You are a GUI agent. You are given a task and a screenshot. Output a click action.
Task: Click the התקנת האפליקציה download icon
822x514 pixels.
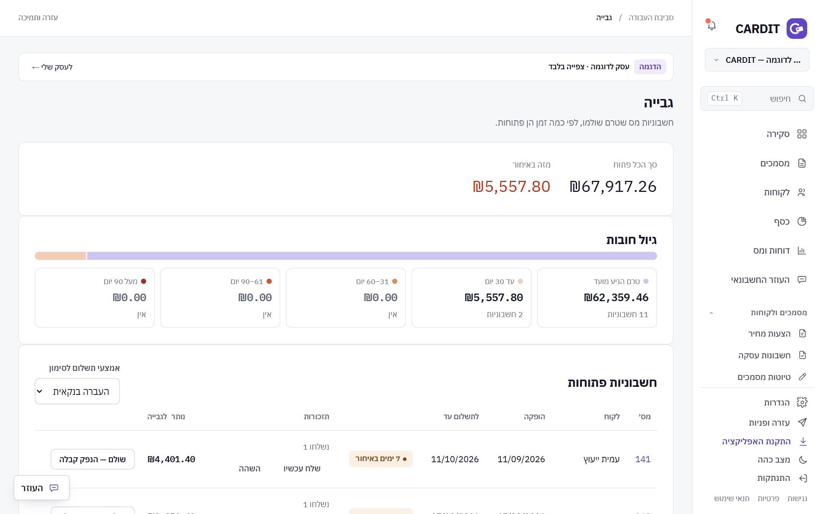(803, 441)
